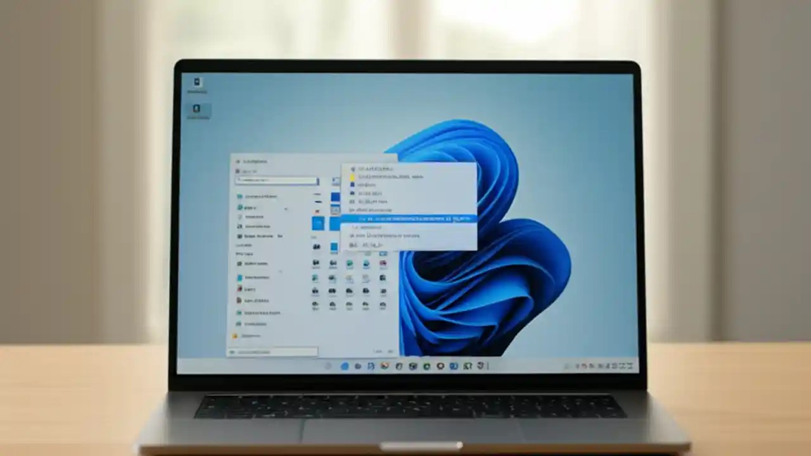Click the red app icon in the navigation sidebar
The height and width of the screenshot is (456, 811).
click(239, 289)
